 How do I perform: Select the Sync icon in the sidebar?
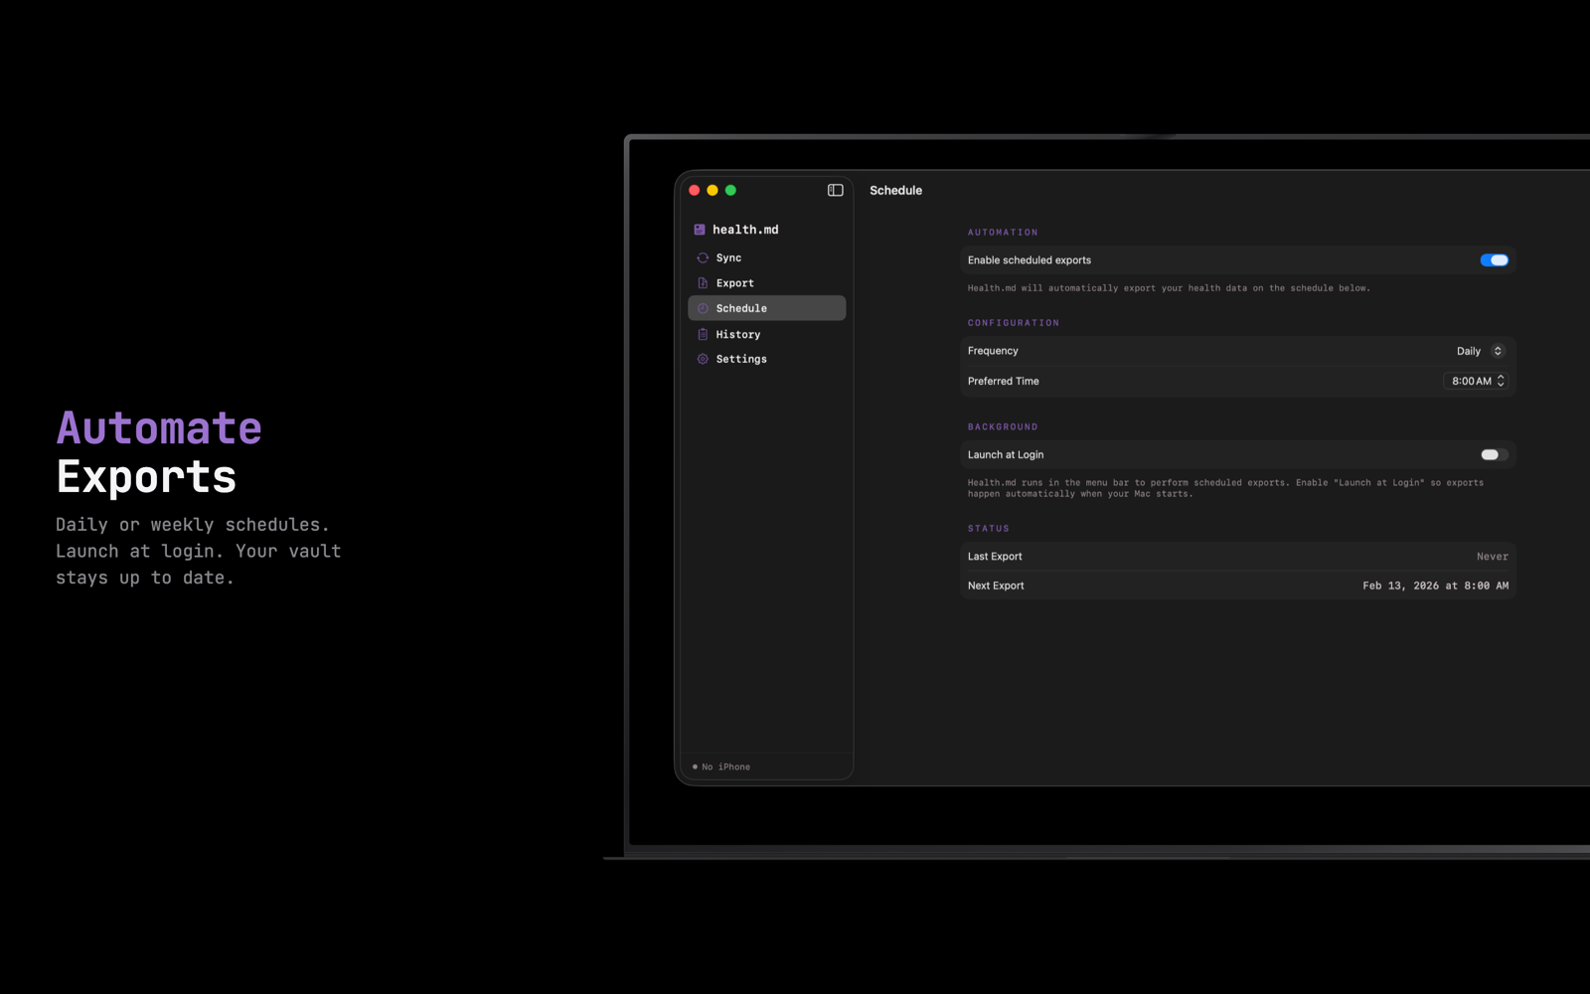coord(703,256)
